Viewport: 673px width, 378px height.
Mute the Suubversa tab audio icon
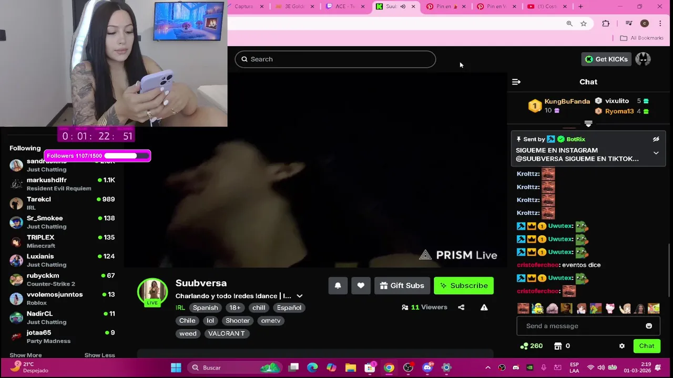[x=403, y=6]
